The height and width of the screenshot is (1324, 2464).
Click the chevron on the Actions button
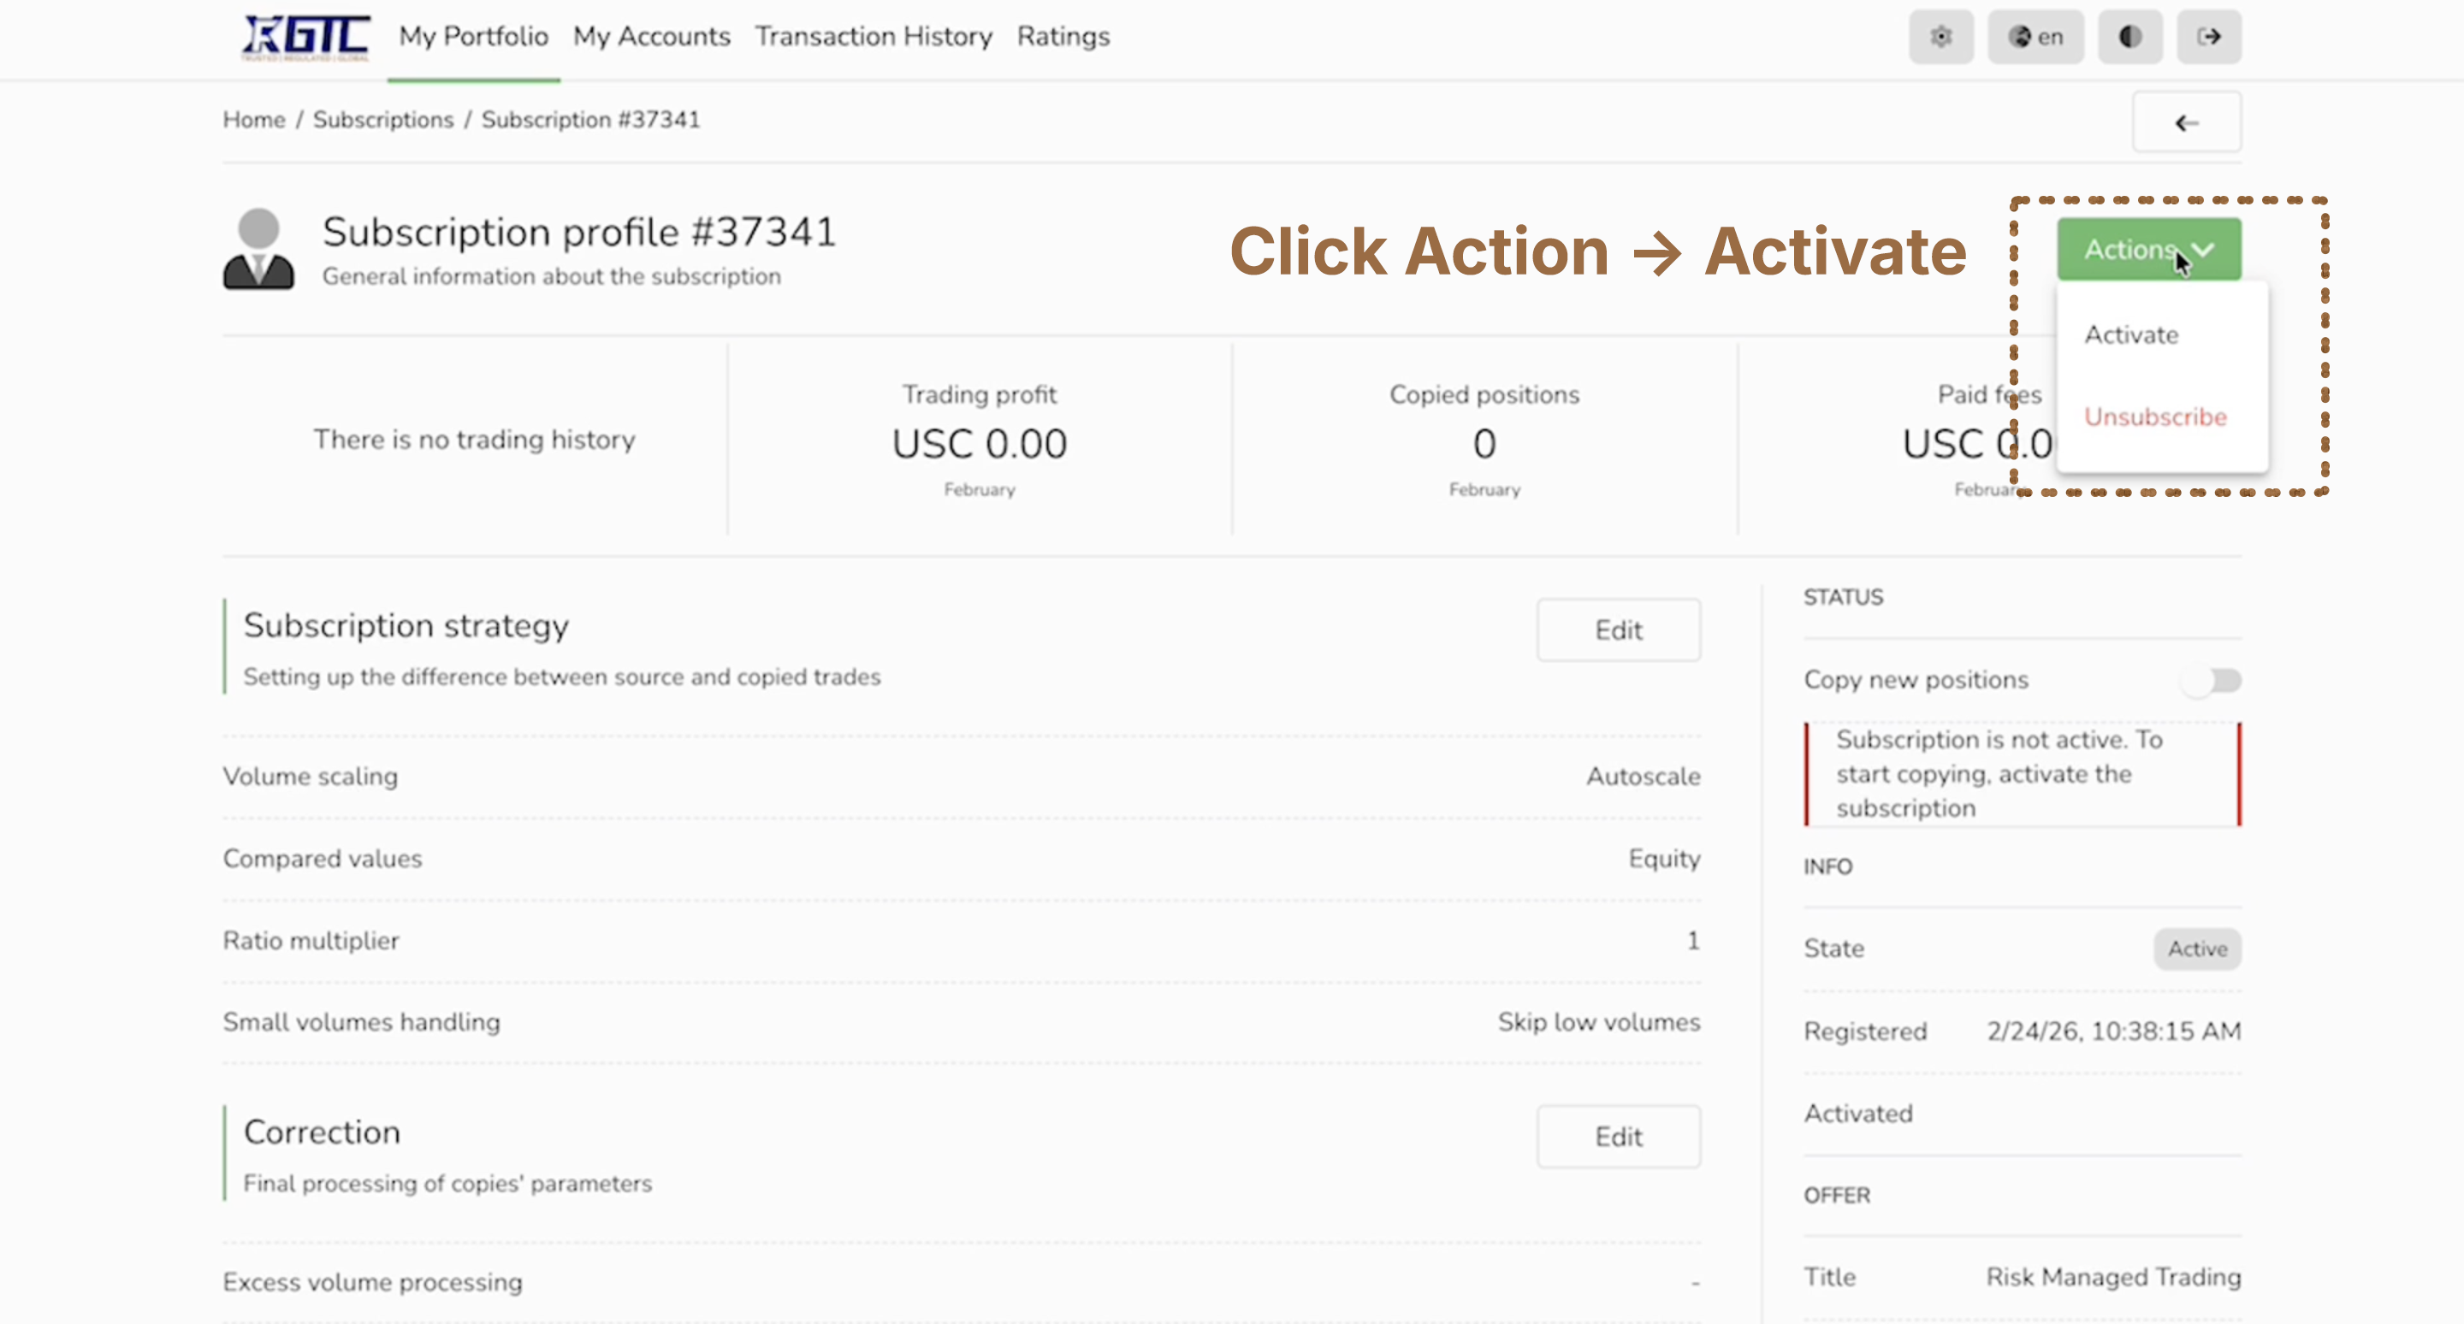click(2205, 250)
